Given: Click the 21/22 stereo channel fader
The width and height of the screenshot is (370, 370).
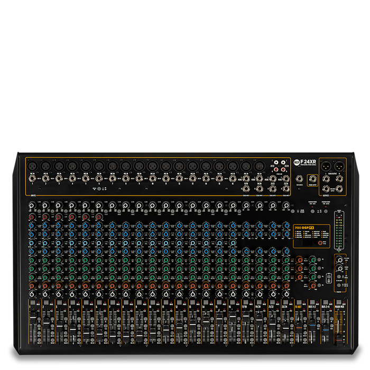Looking at the screenshot, I should 272,324.
